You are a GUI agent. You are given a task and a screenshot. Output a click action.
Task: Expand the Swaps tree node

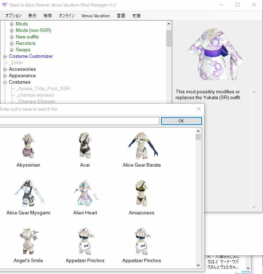pos(11,50)
